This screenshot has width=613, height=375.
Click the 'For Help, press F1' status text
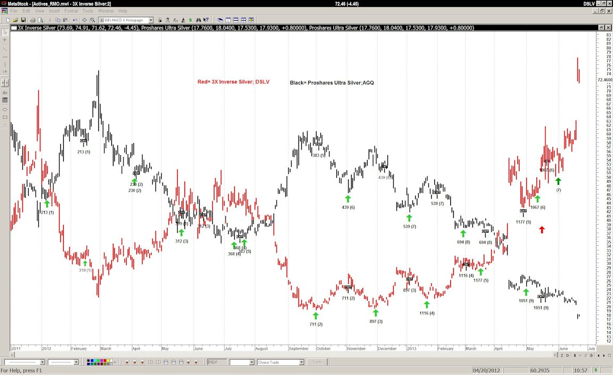tap(21, 370)
